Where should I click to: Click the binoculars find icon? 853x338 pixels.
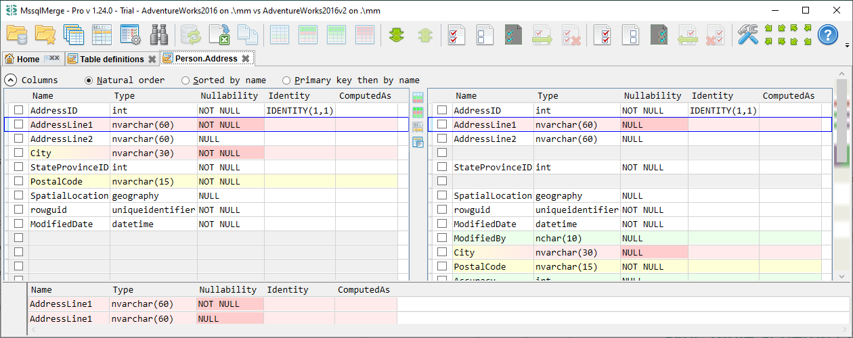(x=159, y=34)
